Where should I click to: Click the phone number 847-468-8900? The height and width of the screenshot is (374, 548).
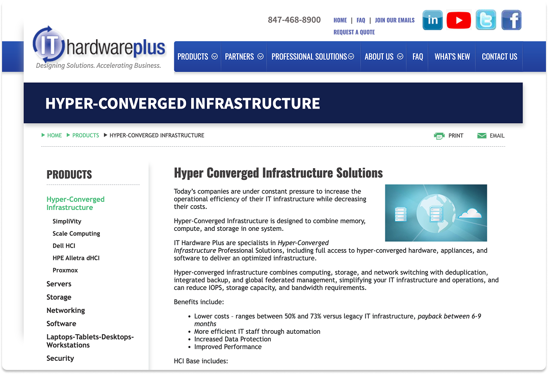pos(294,20)
